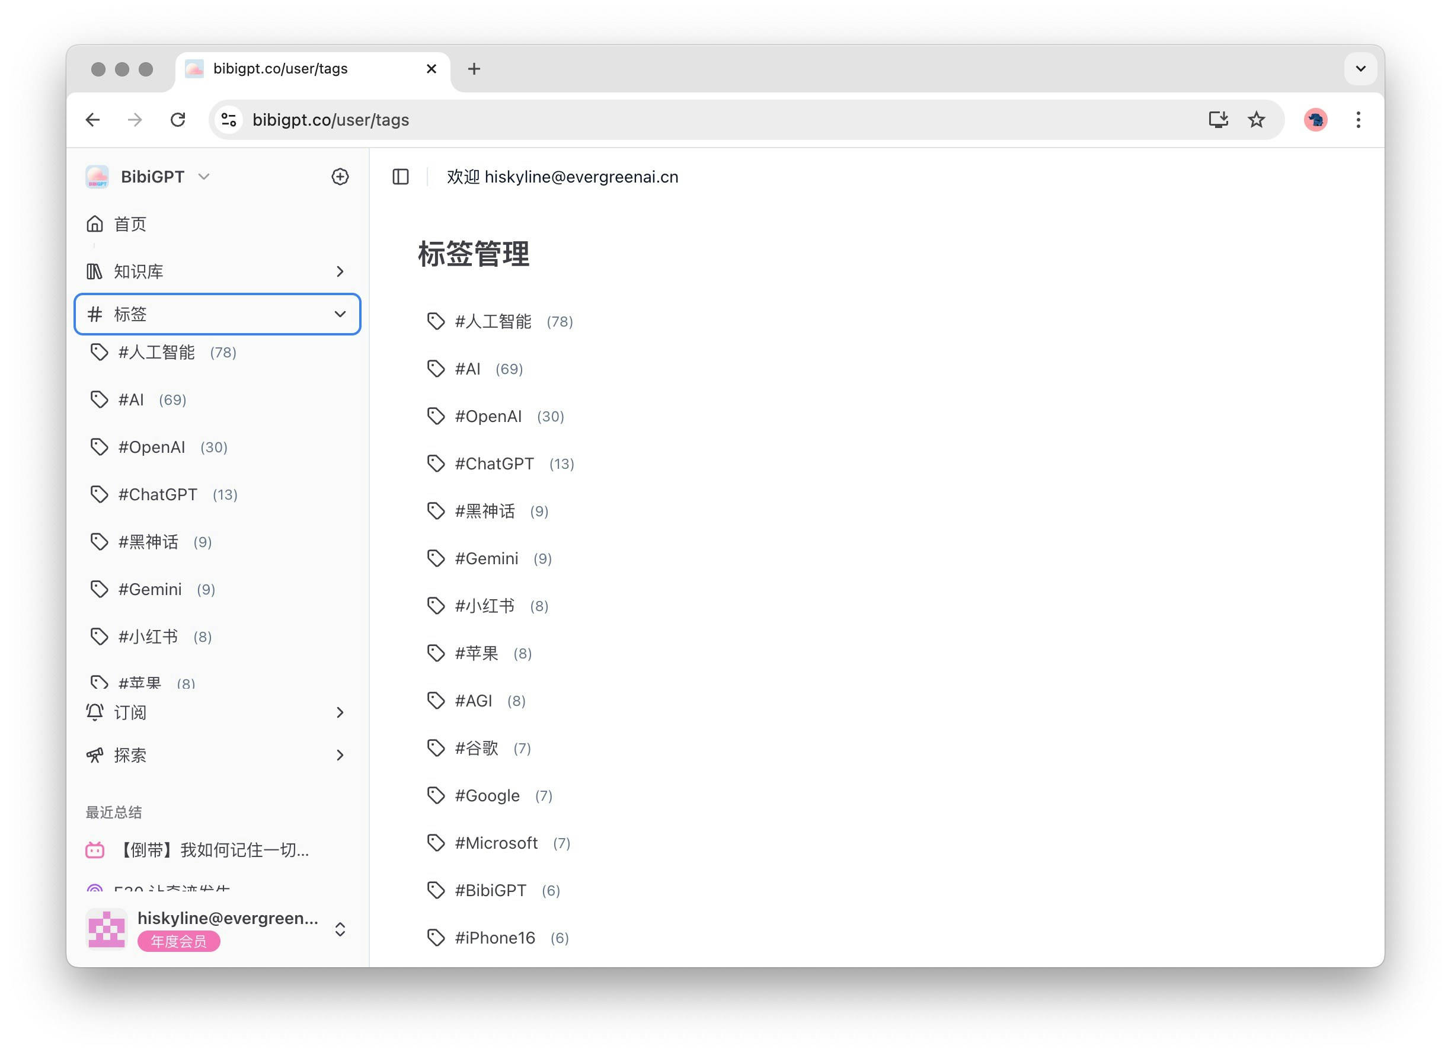Open account switcher for hiskyline user
Viewport: 1451px width, 1055px height.
(x=340, y=929)
